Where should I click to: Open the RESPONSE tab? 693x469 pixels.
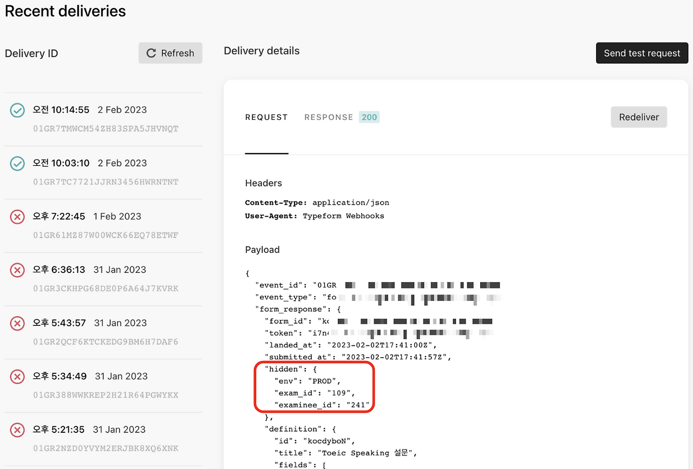pyautogui.click(x=329, y=117)
